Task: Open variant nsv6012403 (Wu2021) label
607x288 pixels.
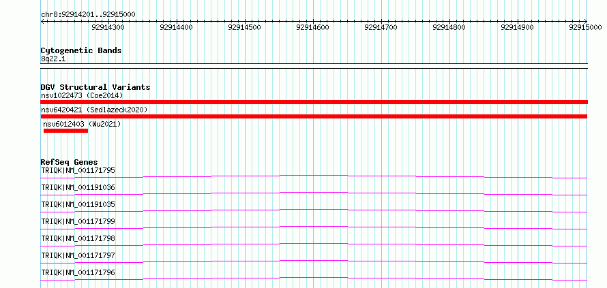Action: pos(82,124)
